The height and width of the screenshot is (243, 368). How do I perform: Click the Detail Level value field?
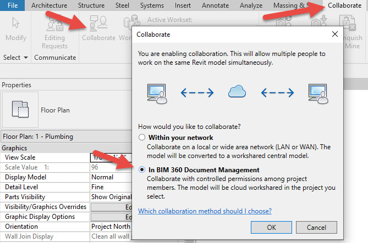tap(110, 187)
